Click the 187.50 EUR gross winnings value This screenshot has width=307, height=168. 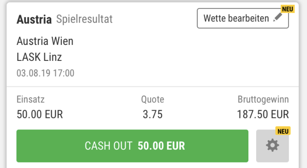click(263, 114)
